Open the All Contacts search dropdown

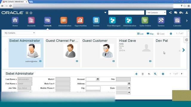click(x=156, y=12)
